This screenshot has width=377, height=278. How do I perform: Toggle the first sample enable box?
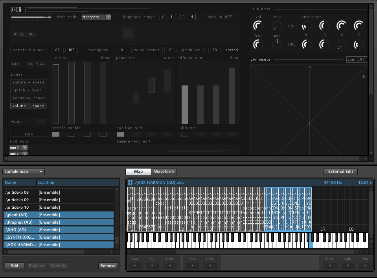coord(56,134)
